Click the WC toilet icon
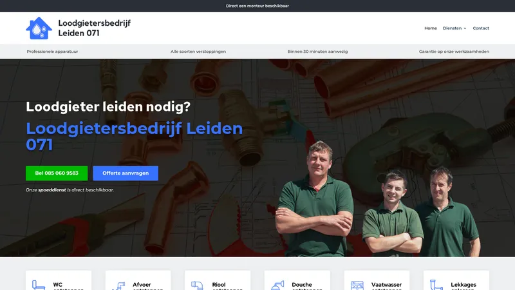This screenshot has height=290, width=515. click(39, 285)
